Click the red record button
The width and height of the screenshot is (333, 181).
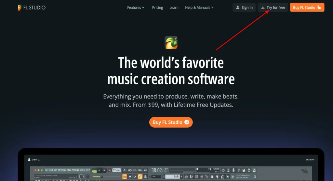click(x=110, y=170)
